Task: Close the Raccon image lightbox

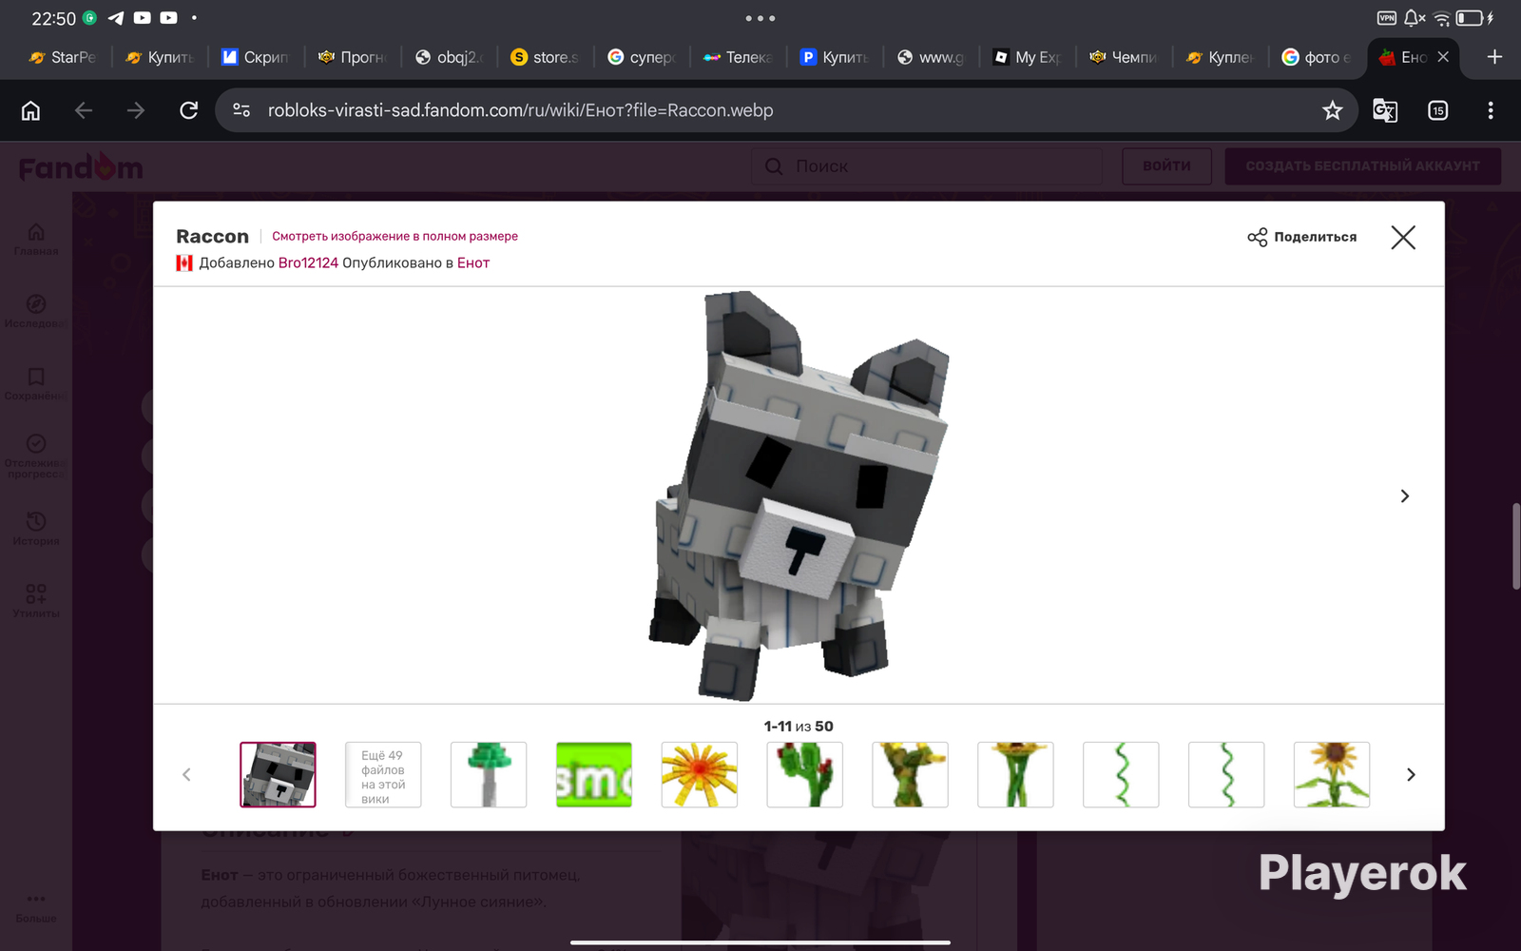Action: coord(1403,237)
